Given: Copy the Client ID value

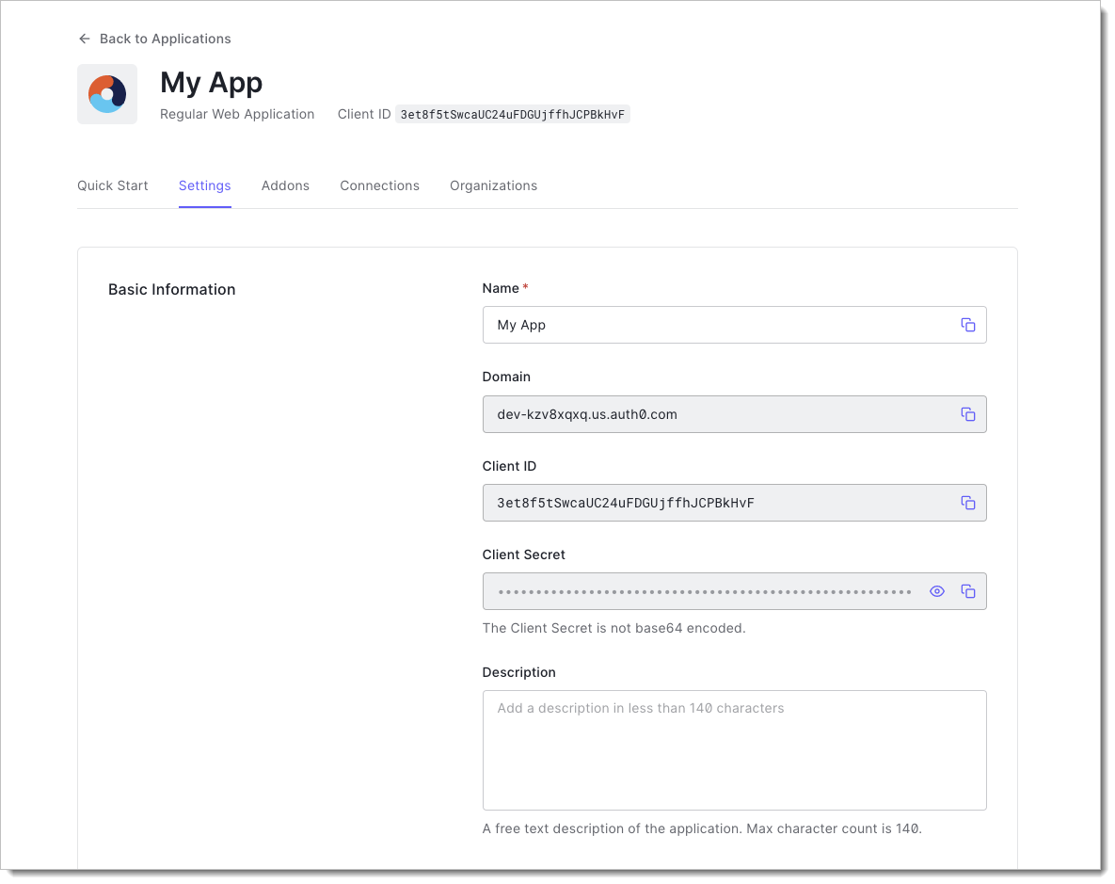Looking at the screenshot, I should pos(968,504).
